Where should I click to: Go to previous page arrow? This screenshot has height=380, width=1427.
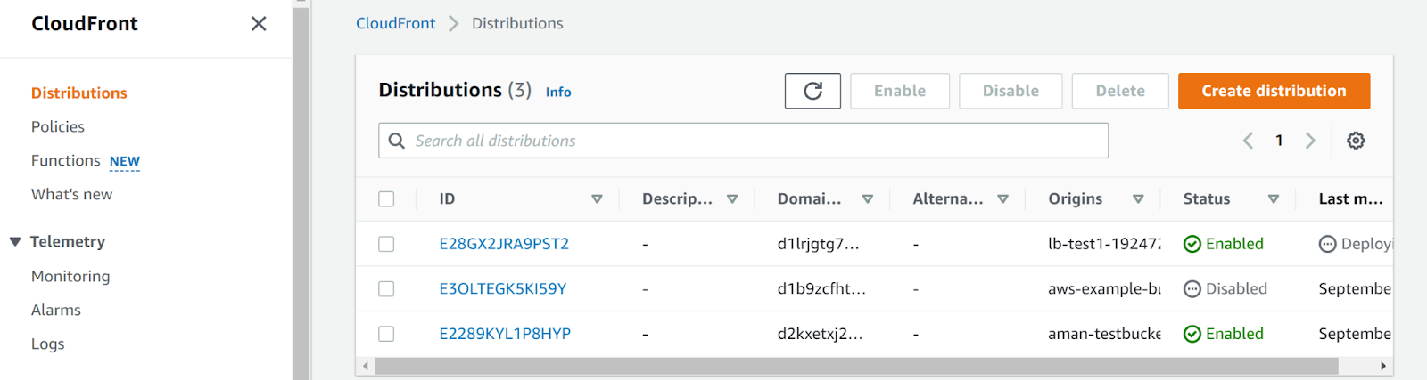pyautogui.click(x=1248, y=141)
